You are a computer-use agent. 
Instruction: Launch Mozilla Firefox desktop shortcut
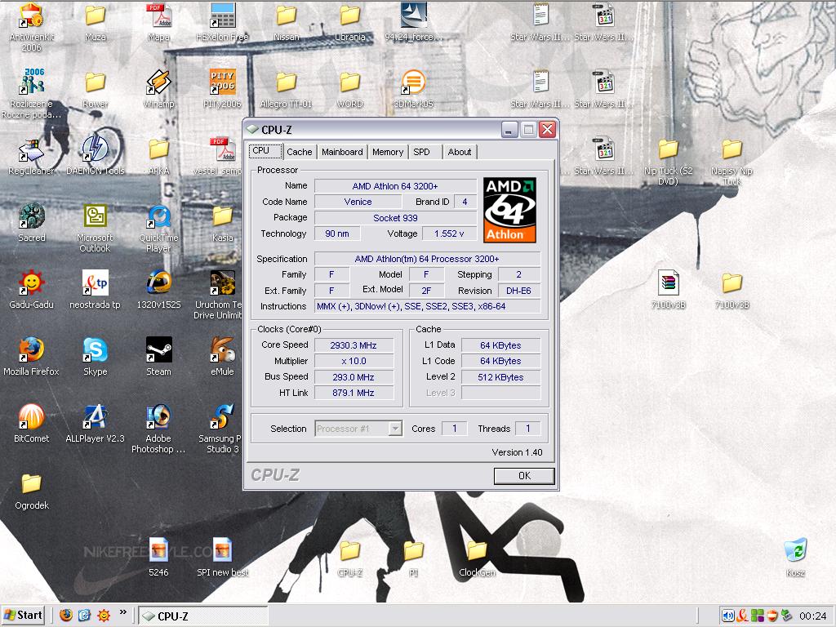point(32,357)
